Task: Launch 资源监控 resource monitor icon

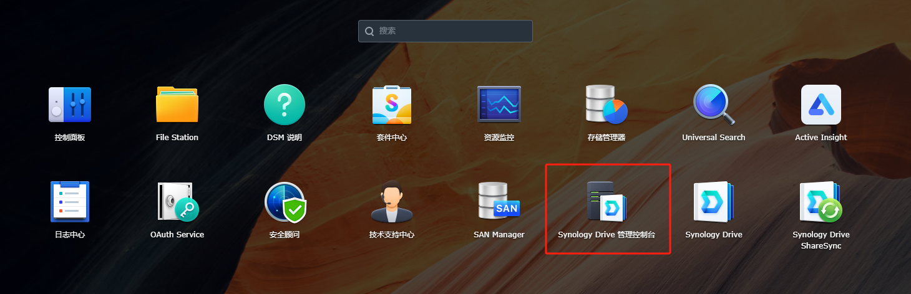Action: click(499, 105)
